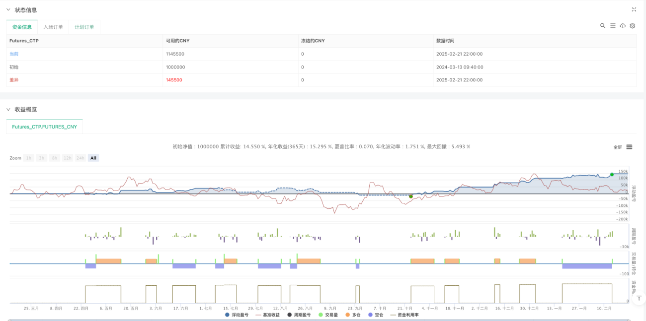Click the cloud download icon
Screen dimensions: 646x321
click(623, 26)
